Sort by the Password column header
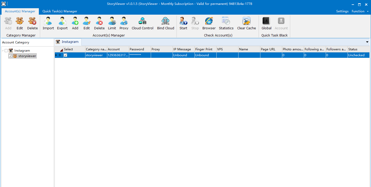The height and width of the screenshot is (187, 371). 140,49
